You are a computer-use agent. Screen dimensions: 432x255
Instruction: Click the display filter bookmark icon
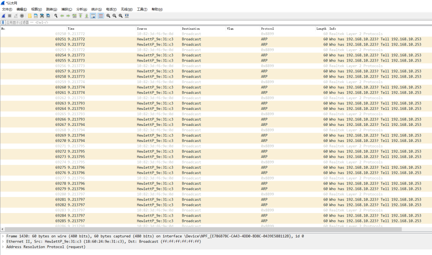point(3,22)
